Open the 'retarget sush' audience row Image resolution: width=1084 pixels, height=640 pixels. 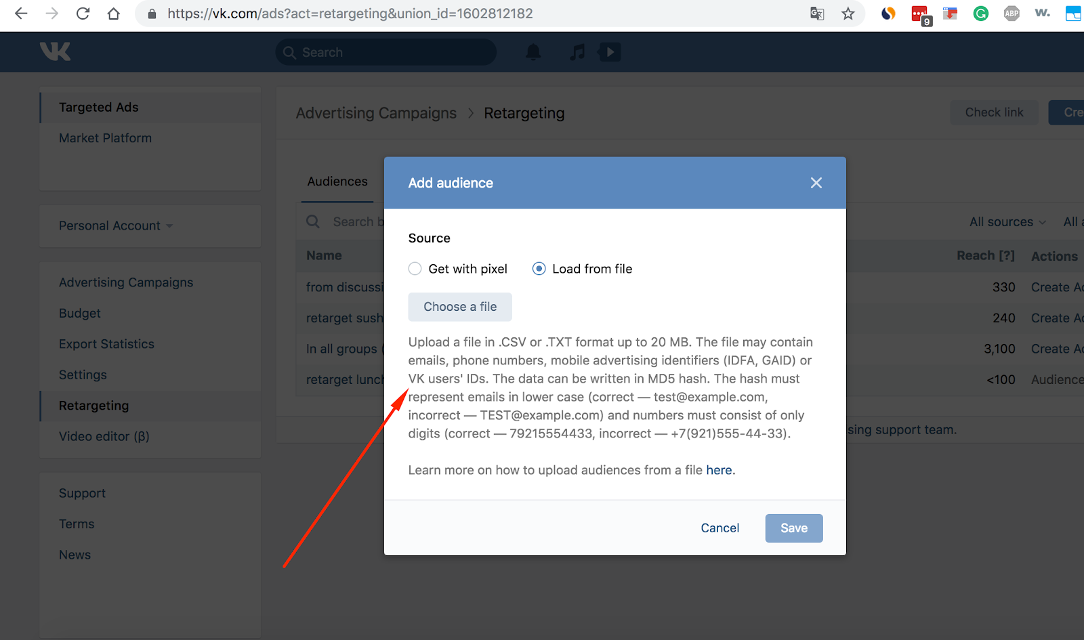pyautogui.click(x=344, y=318)
